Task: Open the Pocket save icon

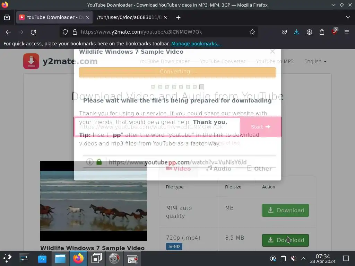Action: pos(284,32)
